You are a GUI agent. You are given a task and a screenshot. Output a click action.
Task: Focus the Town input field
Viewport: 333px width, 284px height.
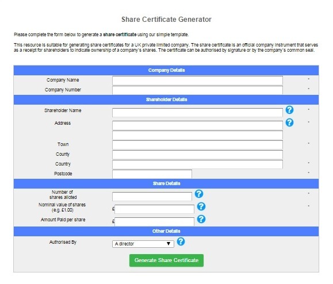197,145
